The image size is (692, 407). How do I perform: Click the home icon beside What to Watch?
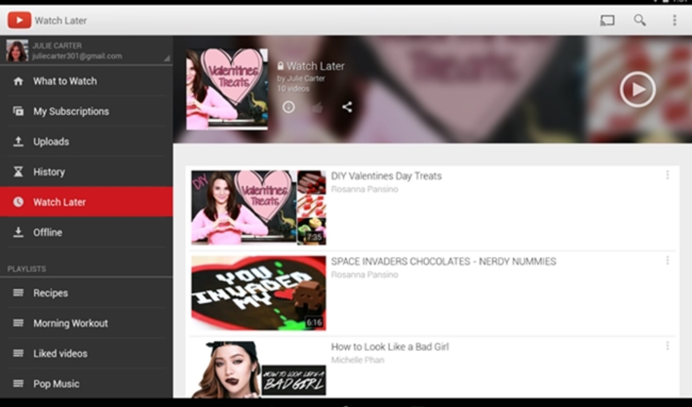point(18,81)
